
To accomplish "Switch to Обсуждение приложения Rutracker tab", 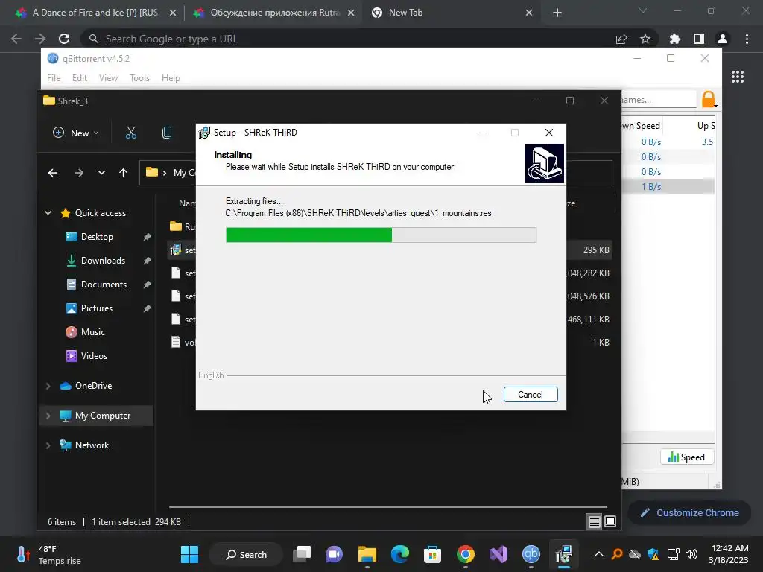I will tap(276, 13).
